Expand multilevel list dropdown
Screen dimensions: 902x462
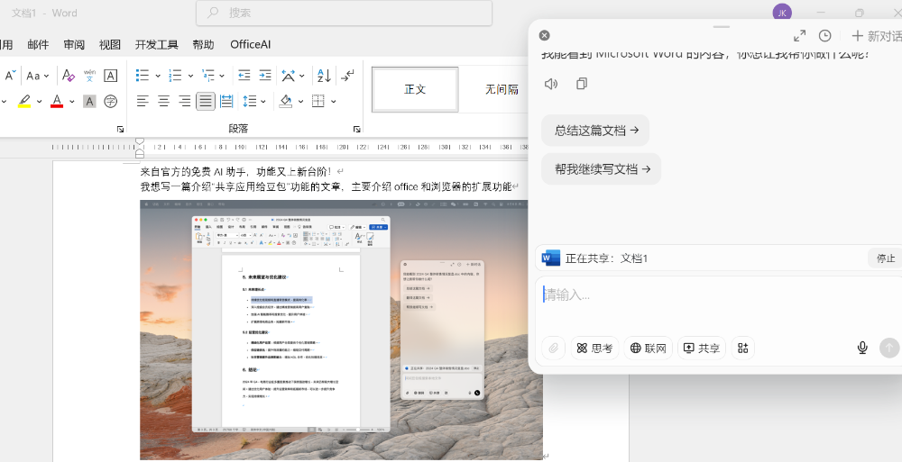point(223,76)
